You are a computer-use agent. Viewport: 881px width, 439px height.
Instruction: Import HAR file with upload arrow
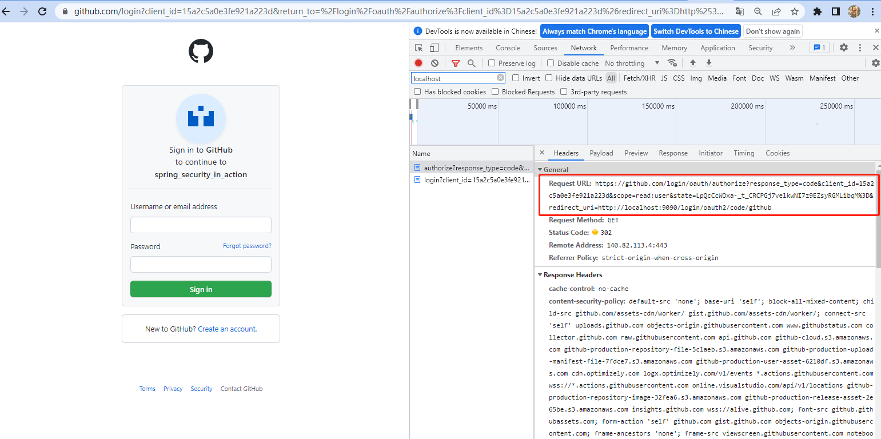(x=692, y=63)
